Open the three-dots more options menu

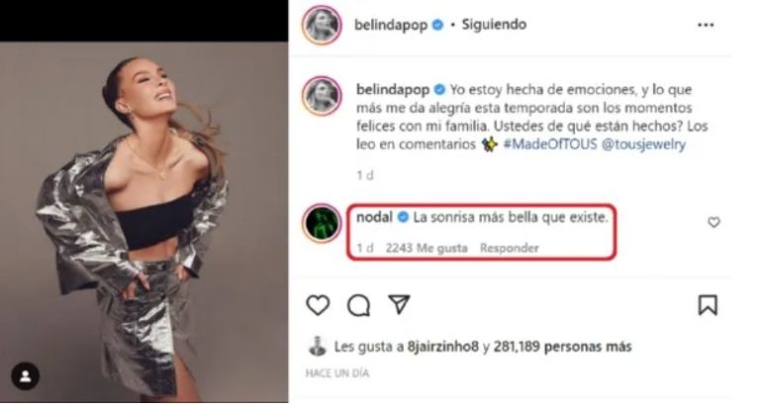[706, 25]
